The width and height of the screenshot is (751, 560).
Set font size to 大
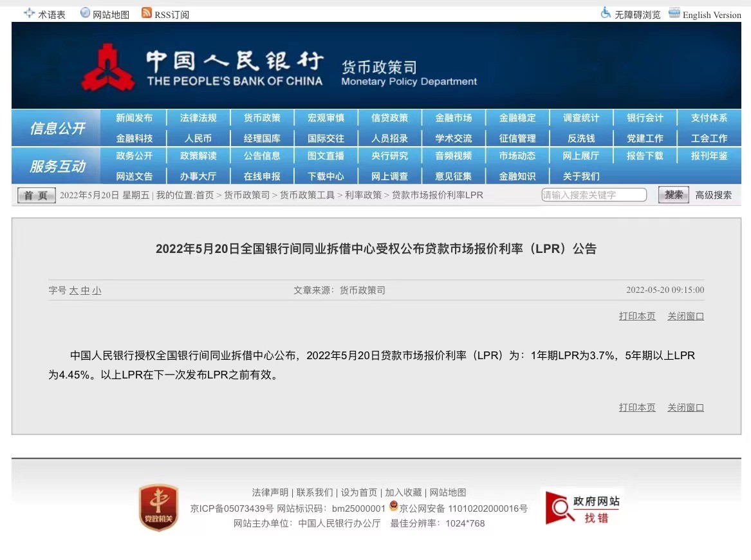coord(73,290)
